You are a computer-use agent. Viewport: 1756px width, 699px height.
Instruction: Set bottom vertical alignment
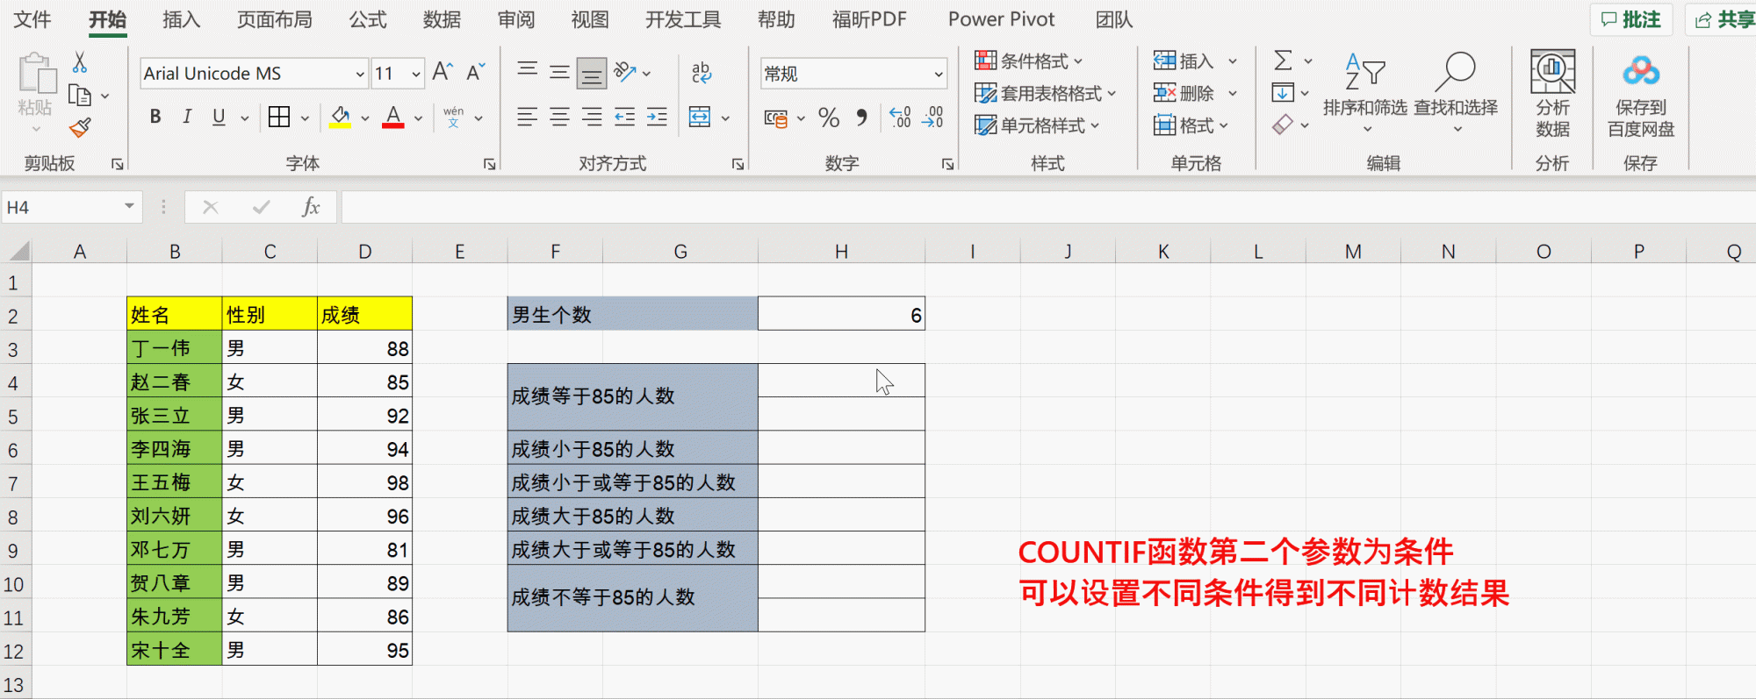592,74
